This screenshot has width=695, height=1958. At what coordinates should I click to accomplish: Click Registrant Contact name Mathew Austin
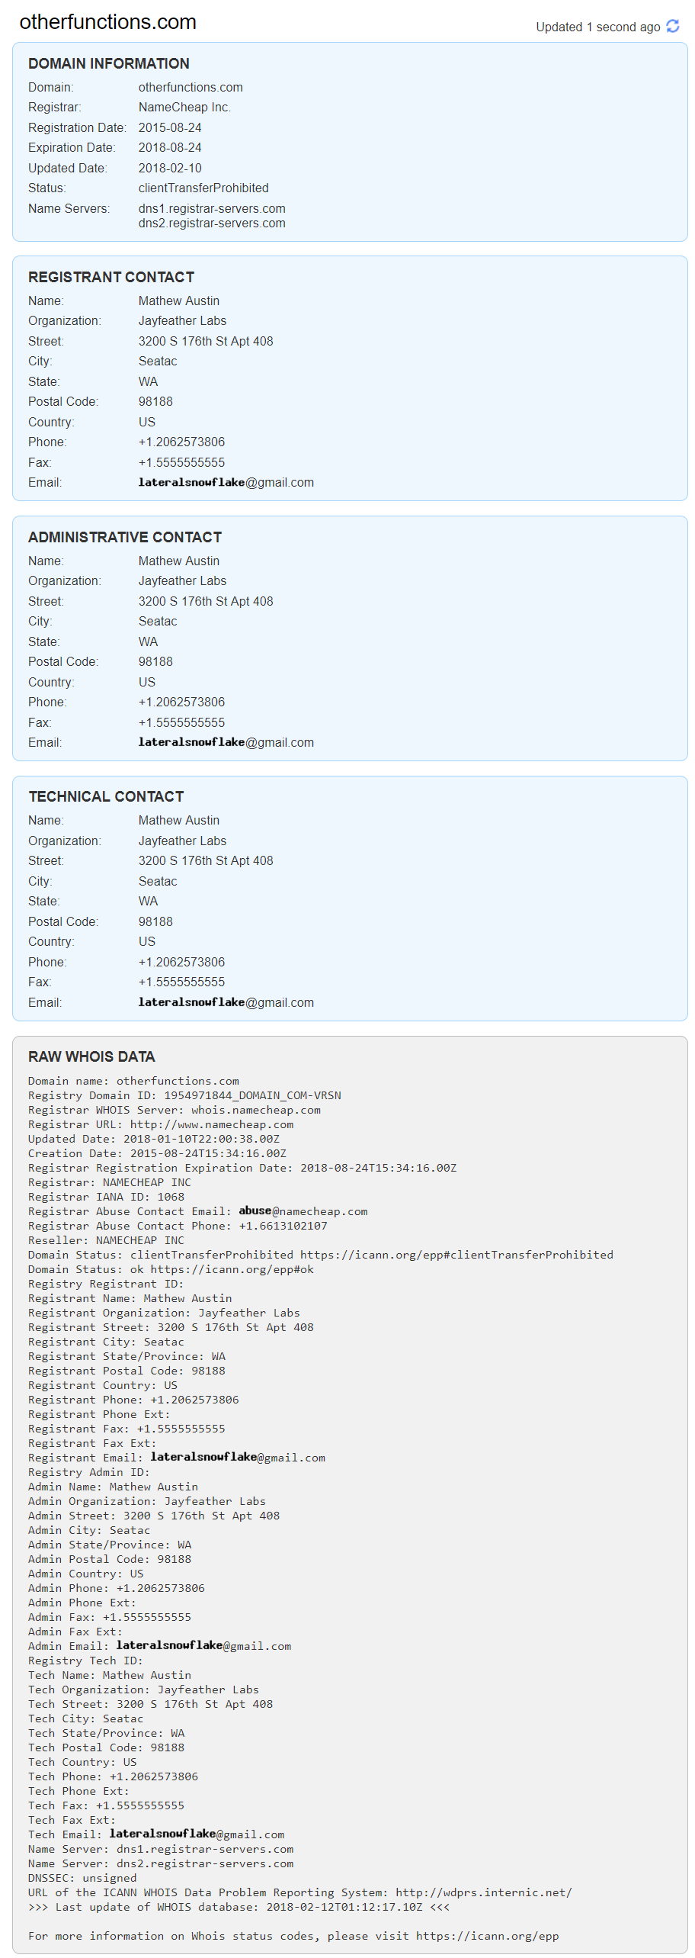[178, 301]
